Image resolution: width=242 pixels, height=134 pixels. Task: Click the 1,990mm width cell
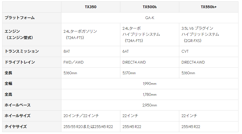150,84
